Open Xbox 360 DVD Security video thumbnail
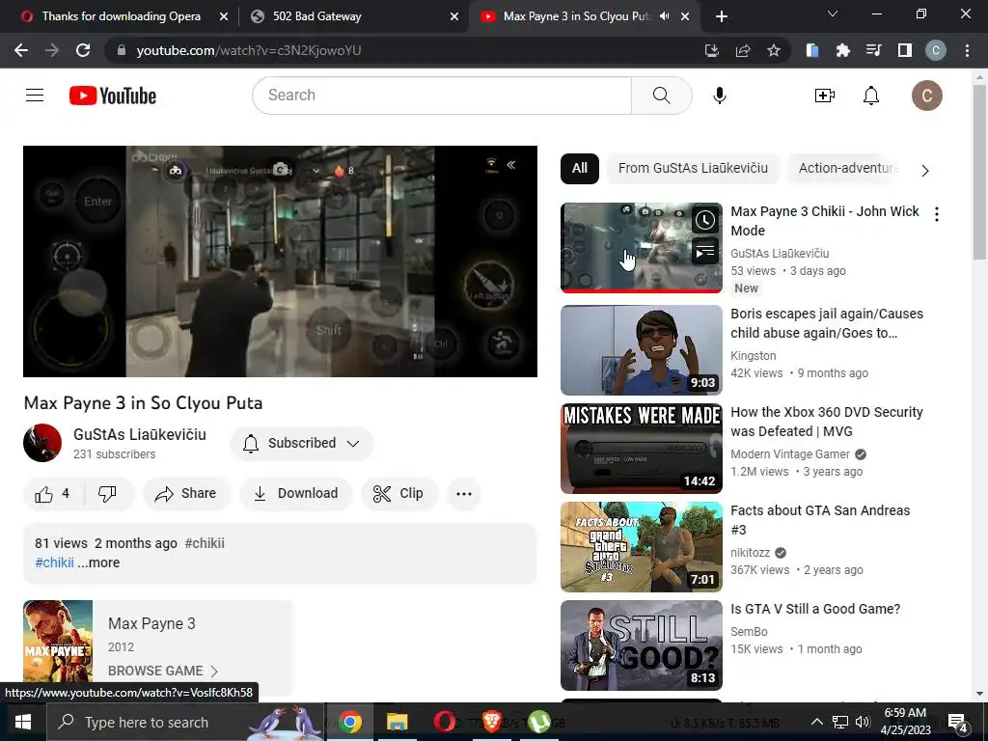 (642, 449)
